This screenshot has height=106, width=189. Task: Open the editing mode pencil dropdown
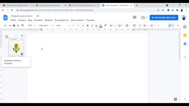[x=171, y=26]
